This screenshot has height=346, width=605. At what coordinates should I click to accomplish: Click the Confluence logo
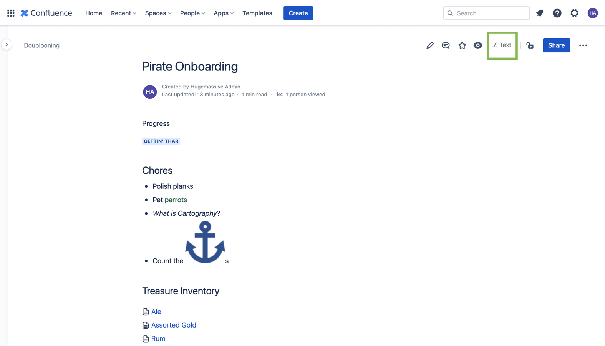[46, 13]
